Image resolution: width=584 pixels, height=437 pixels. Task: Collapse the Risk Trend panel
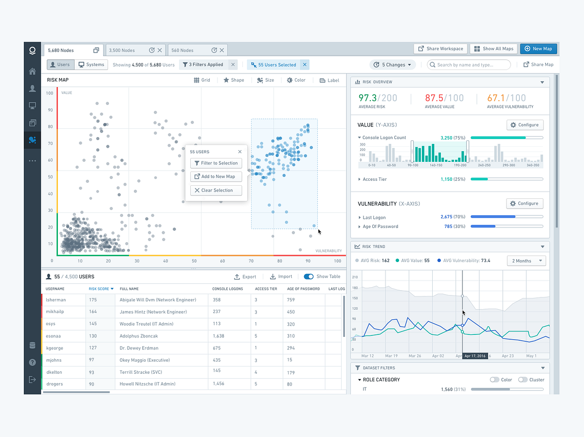(543, 246)
